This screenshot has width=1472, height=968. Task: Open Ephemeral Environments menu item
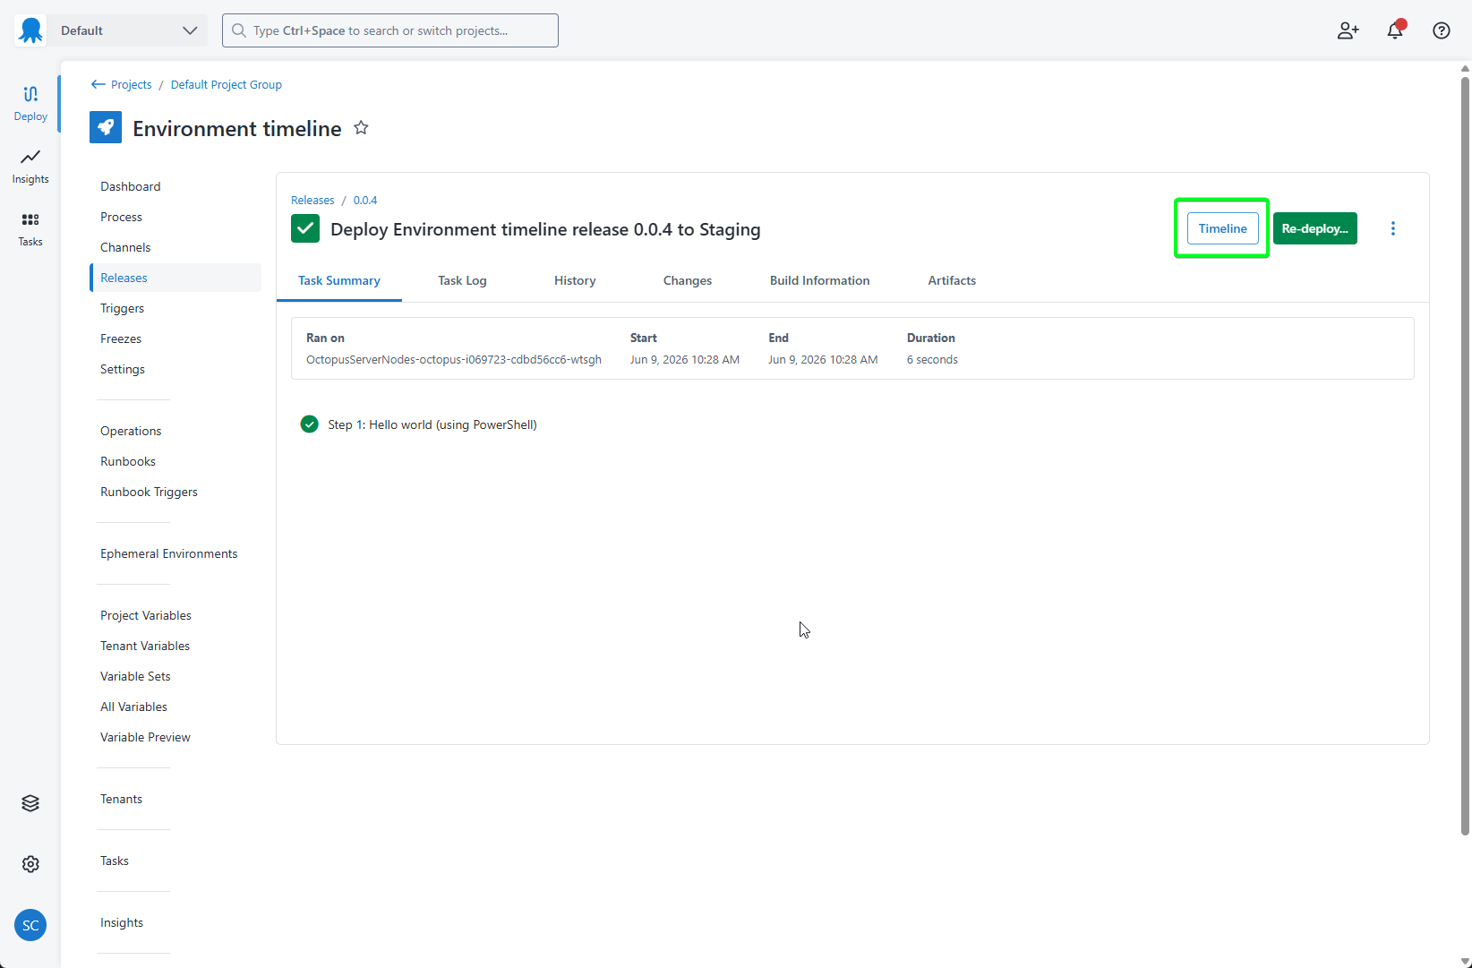click(168, 553)
